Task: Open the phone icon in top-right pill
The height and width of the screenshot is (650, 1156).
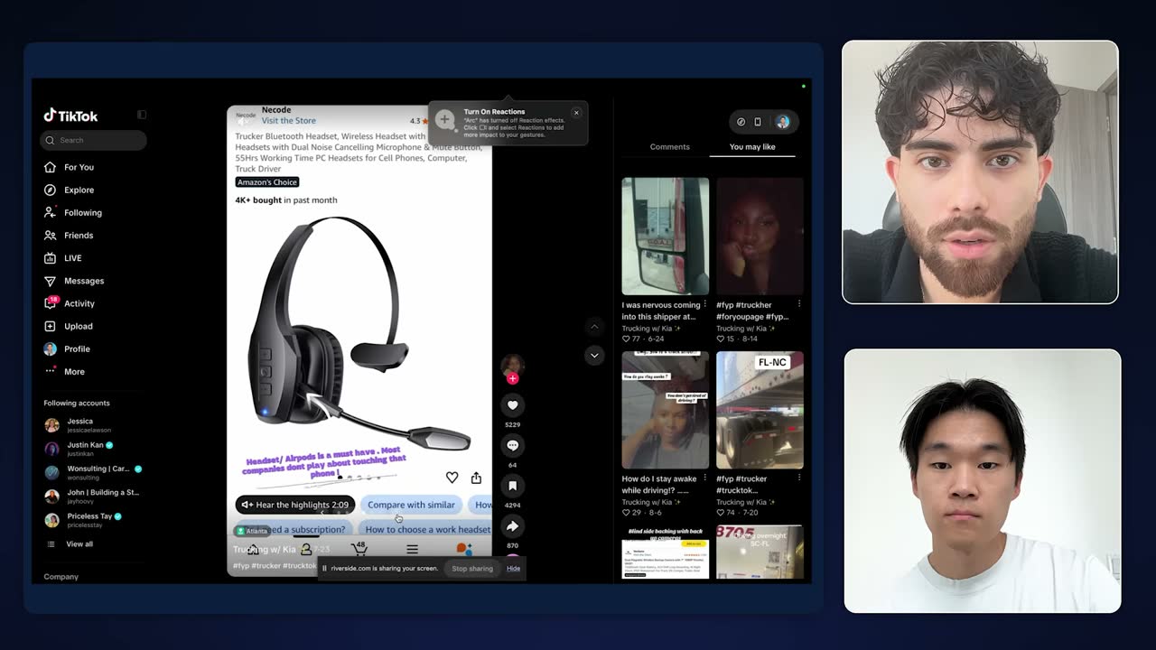Action: click(x=758, y=122)
